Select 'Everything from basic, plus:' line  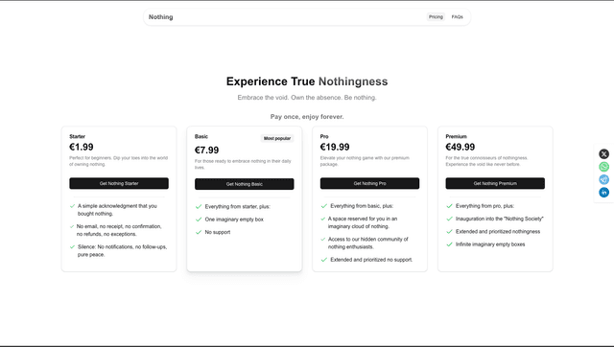point(362,206)
